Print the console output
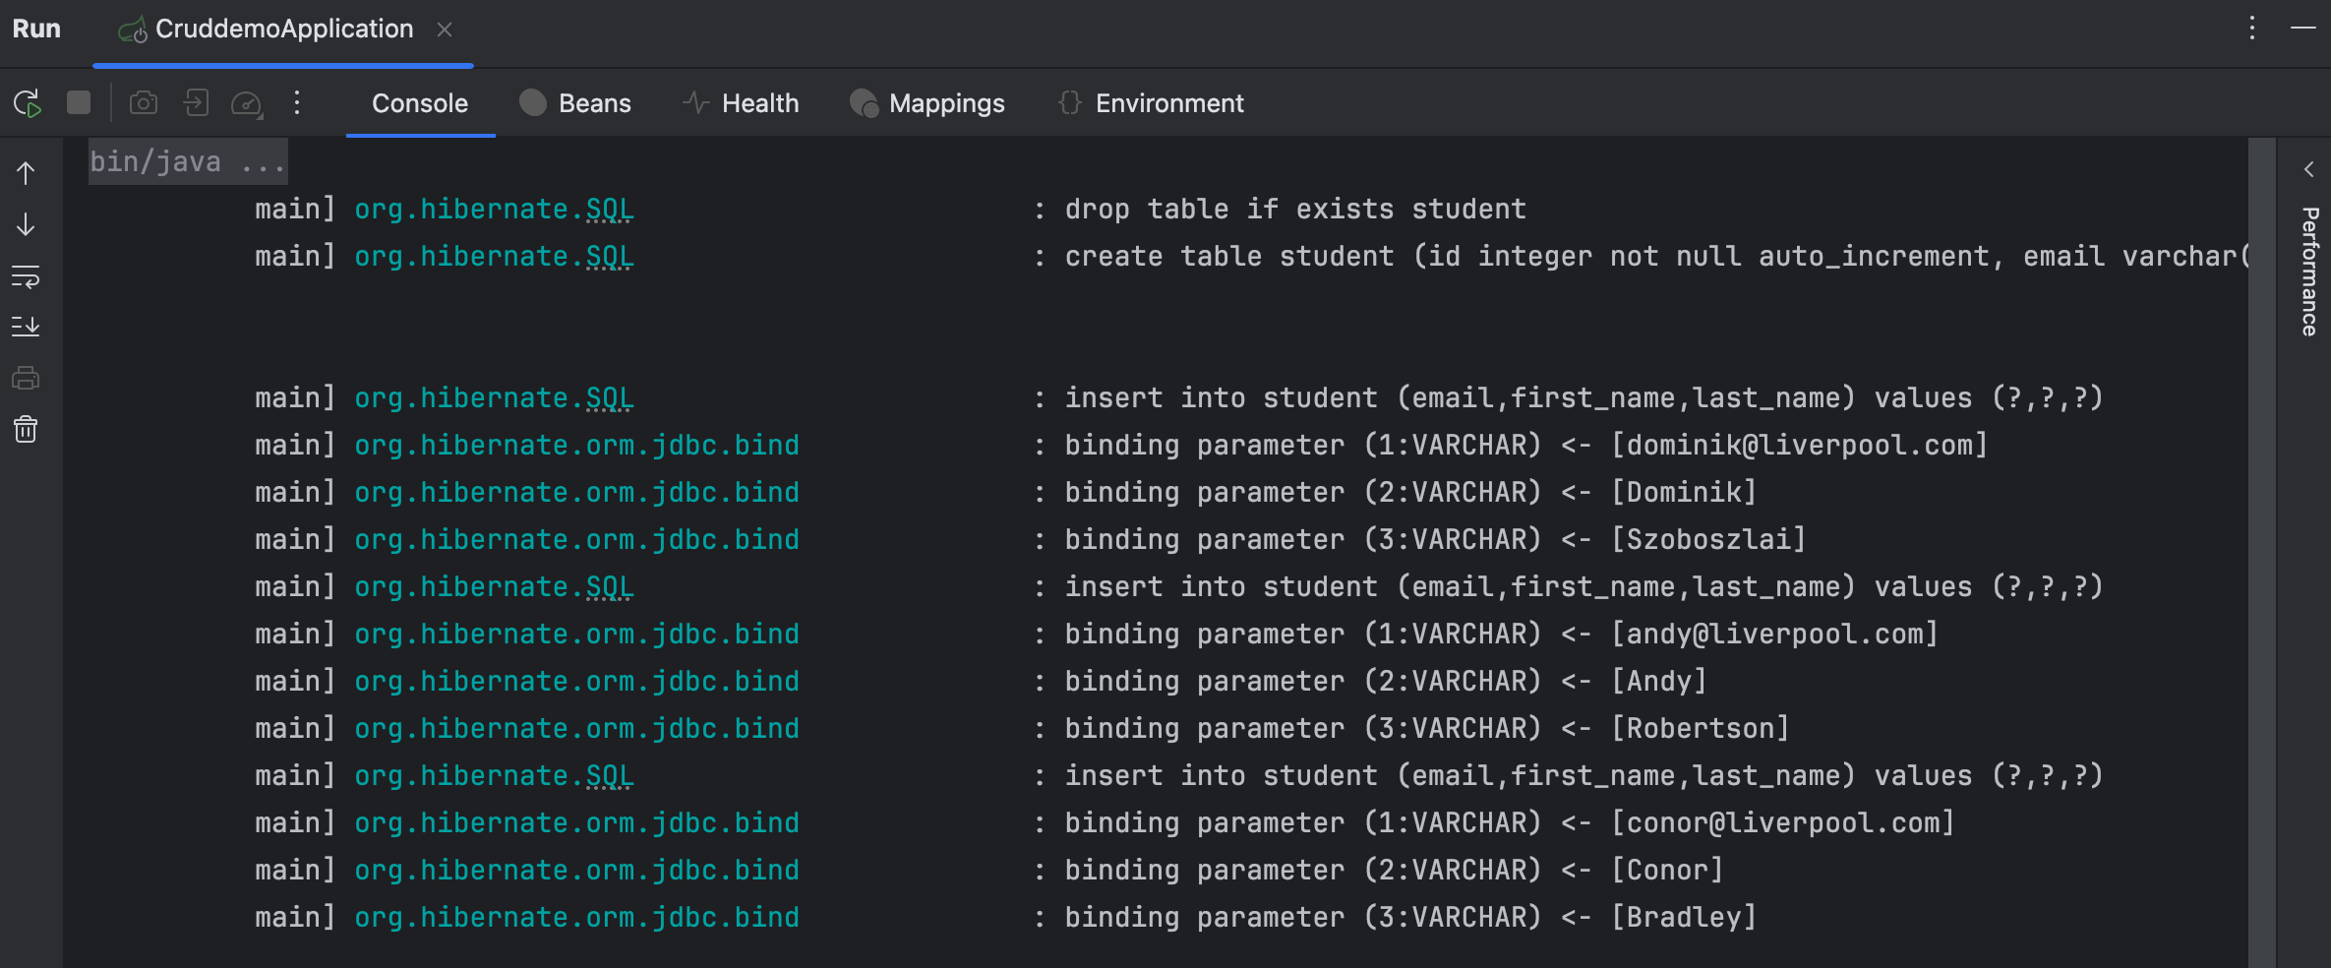2331x968 pixels. (26, 378)
